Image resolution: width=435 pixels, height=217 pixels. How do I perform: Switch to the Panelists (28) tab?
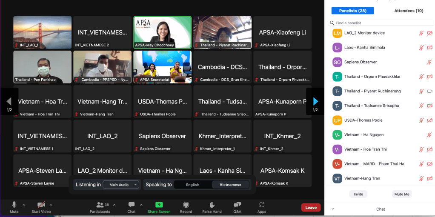tap(353, 11)
